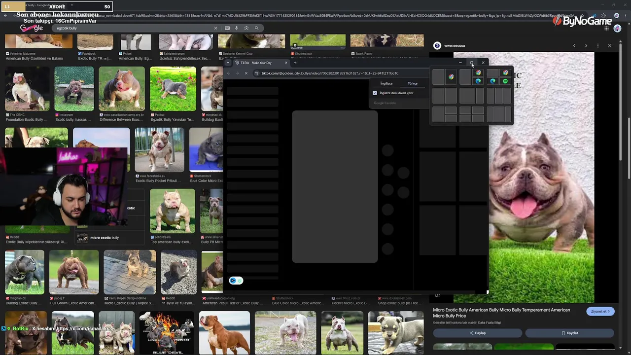Viewport: 631px width, 355px height.
Task: Open the on-screen keyboard in Google search
Action: 227,28
